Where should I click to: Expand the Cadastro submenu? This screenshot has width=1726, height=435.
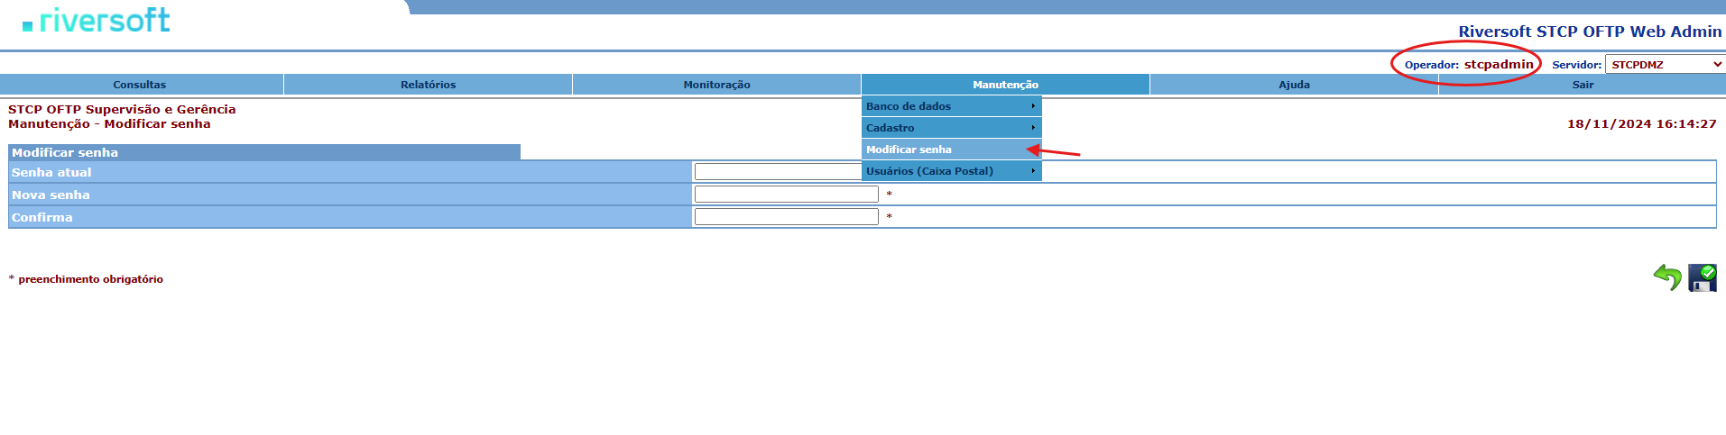[x=952, y=128]
